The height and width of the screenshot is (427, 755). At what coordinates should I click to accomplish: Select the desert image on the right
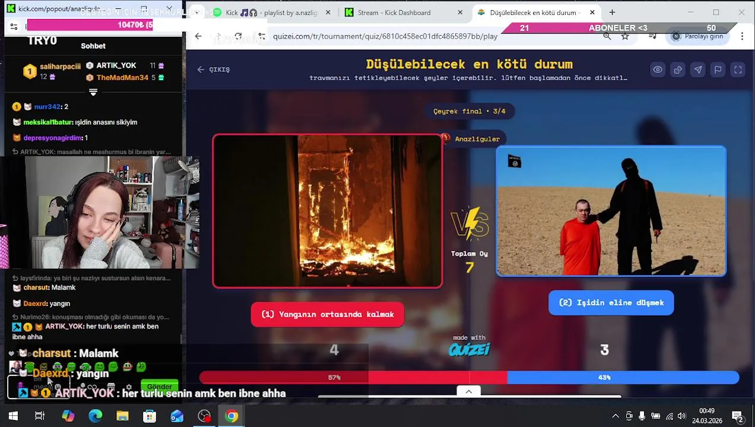coord(611,211)
